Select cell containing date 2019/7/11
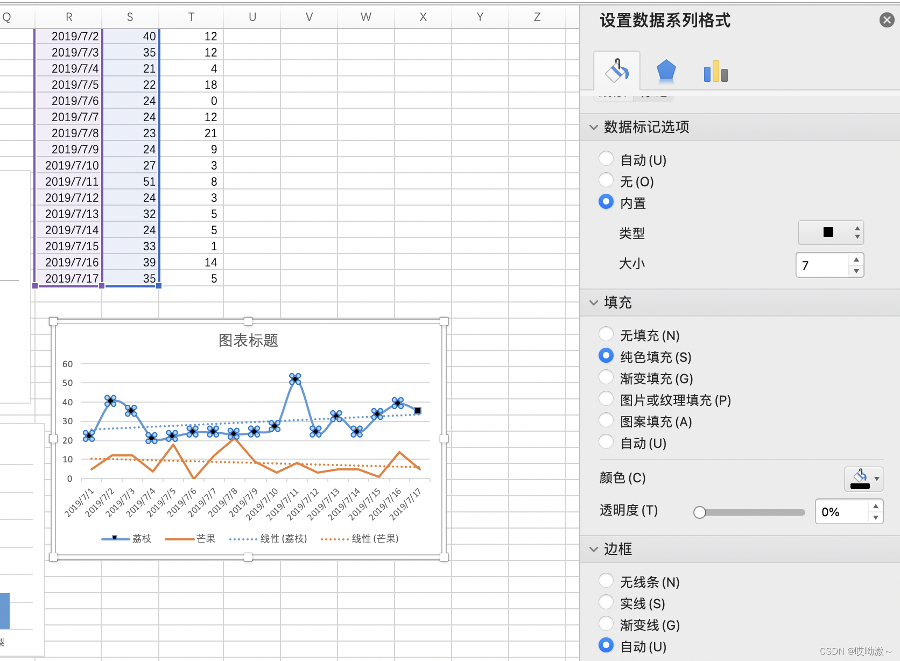The width and height of the screenshot is (900, 661). click(69, 181)
